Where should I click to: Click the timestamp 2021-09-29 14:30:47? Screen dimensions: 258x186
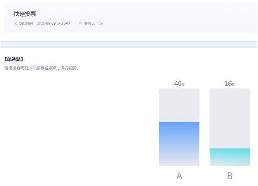click(53, 23)
